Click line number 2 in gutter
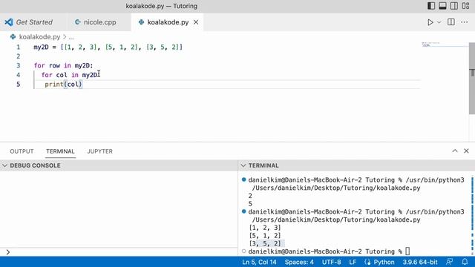The image size is (475, 267). coord(18,56)
